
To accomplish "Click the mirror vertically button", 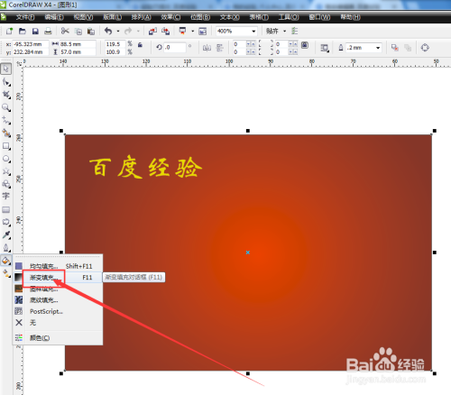I will pyautogui.click(x=220, y=48).
